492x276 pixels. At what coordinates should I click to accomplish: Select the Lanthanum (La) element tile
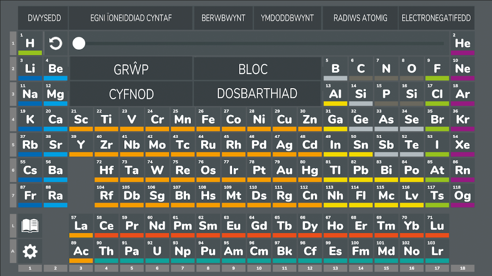81,226
